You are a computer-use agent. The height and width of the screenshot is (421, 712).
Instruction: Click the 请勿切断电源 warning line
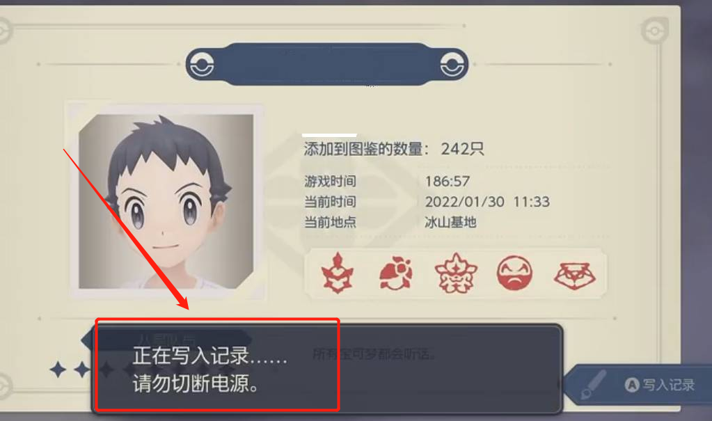tap(196, 384)
